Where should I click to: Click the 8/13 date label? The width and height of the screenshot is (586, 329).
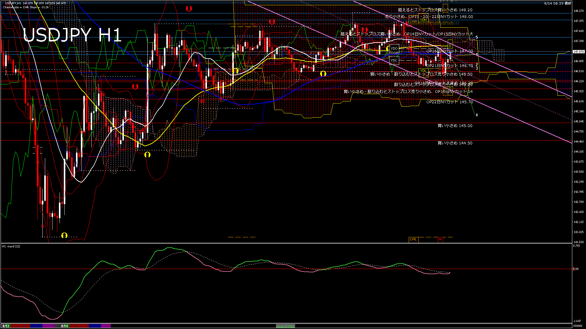point(6,326)
